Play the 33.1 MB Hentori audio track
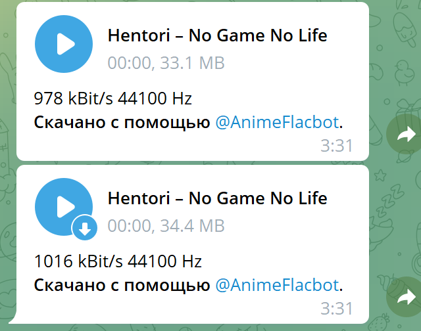421x331 pixels. tap(64, 44)
